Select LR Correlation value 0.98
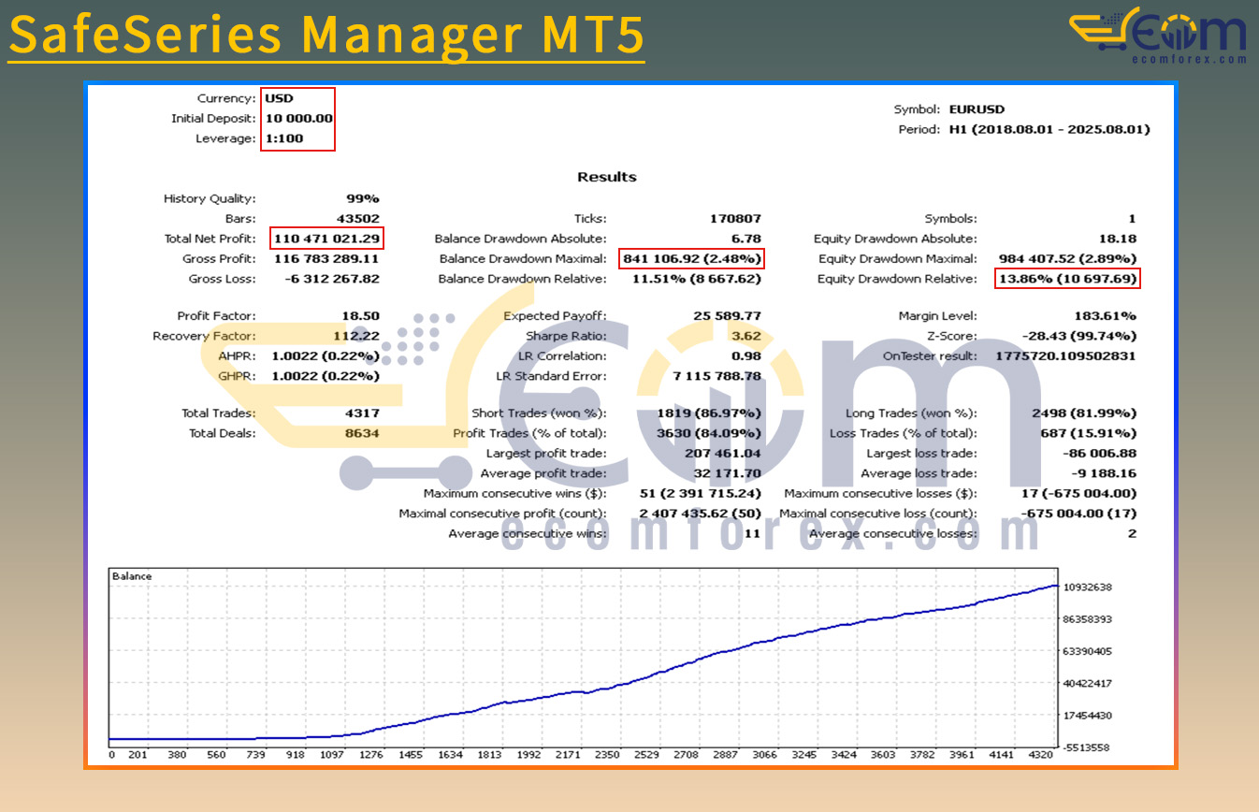The width and height of the screenshot is (1259, 812). [x=748, y=356]
